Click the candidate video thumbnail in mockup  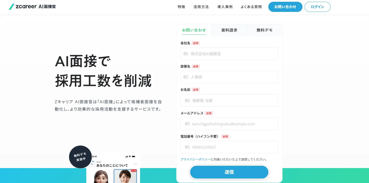coord(125,176)
